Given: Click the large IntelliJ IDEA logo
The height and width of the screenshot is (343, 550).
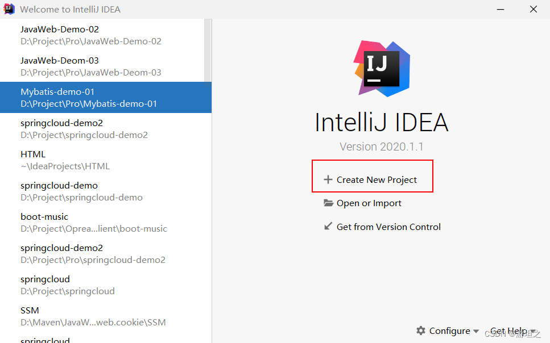Looking at the screenshot, I should click(382, 69).
